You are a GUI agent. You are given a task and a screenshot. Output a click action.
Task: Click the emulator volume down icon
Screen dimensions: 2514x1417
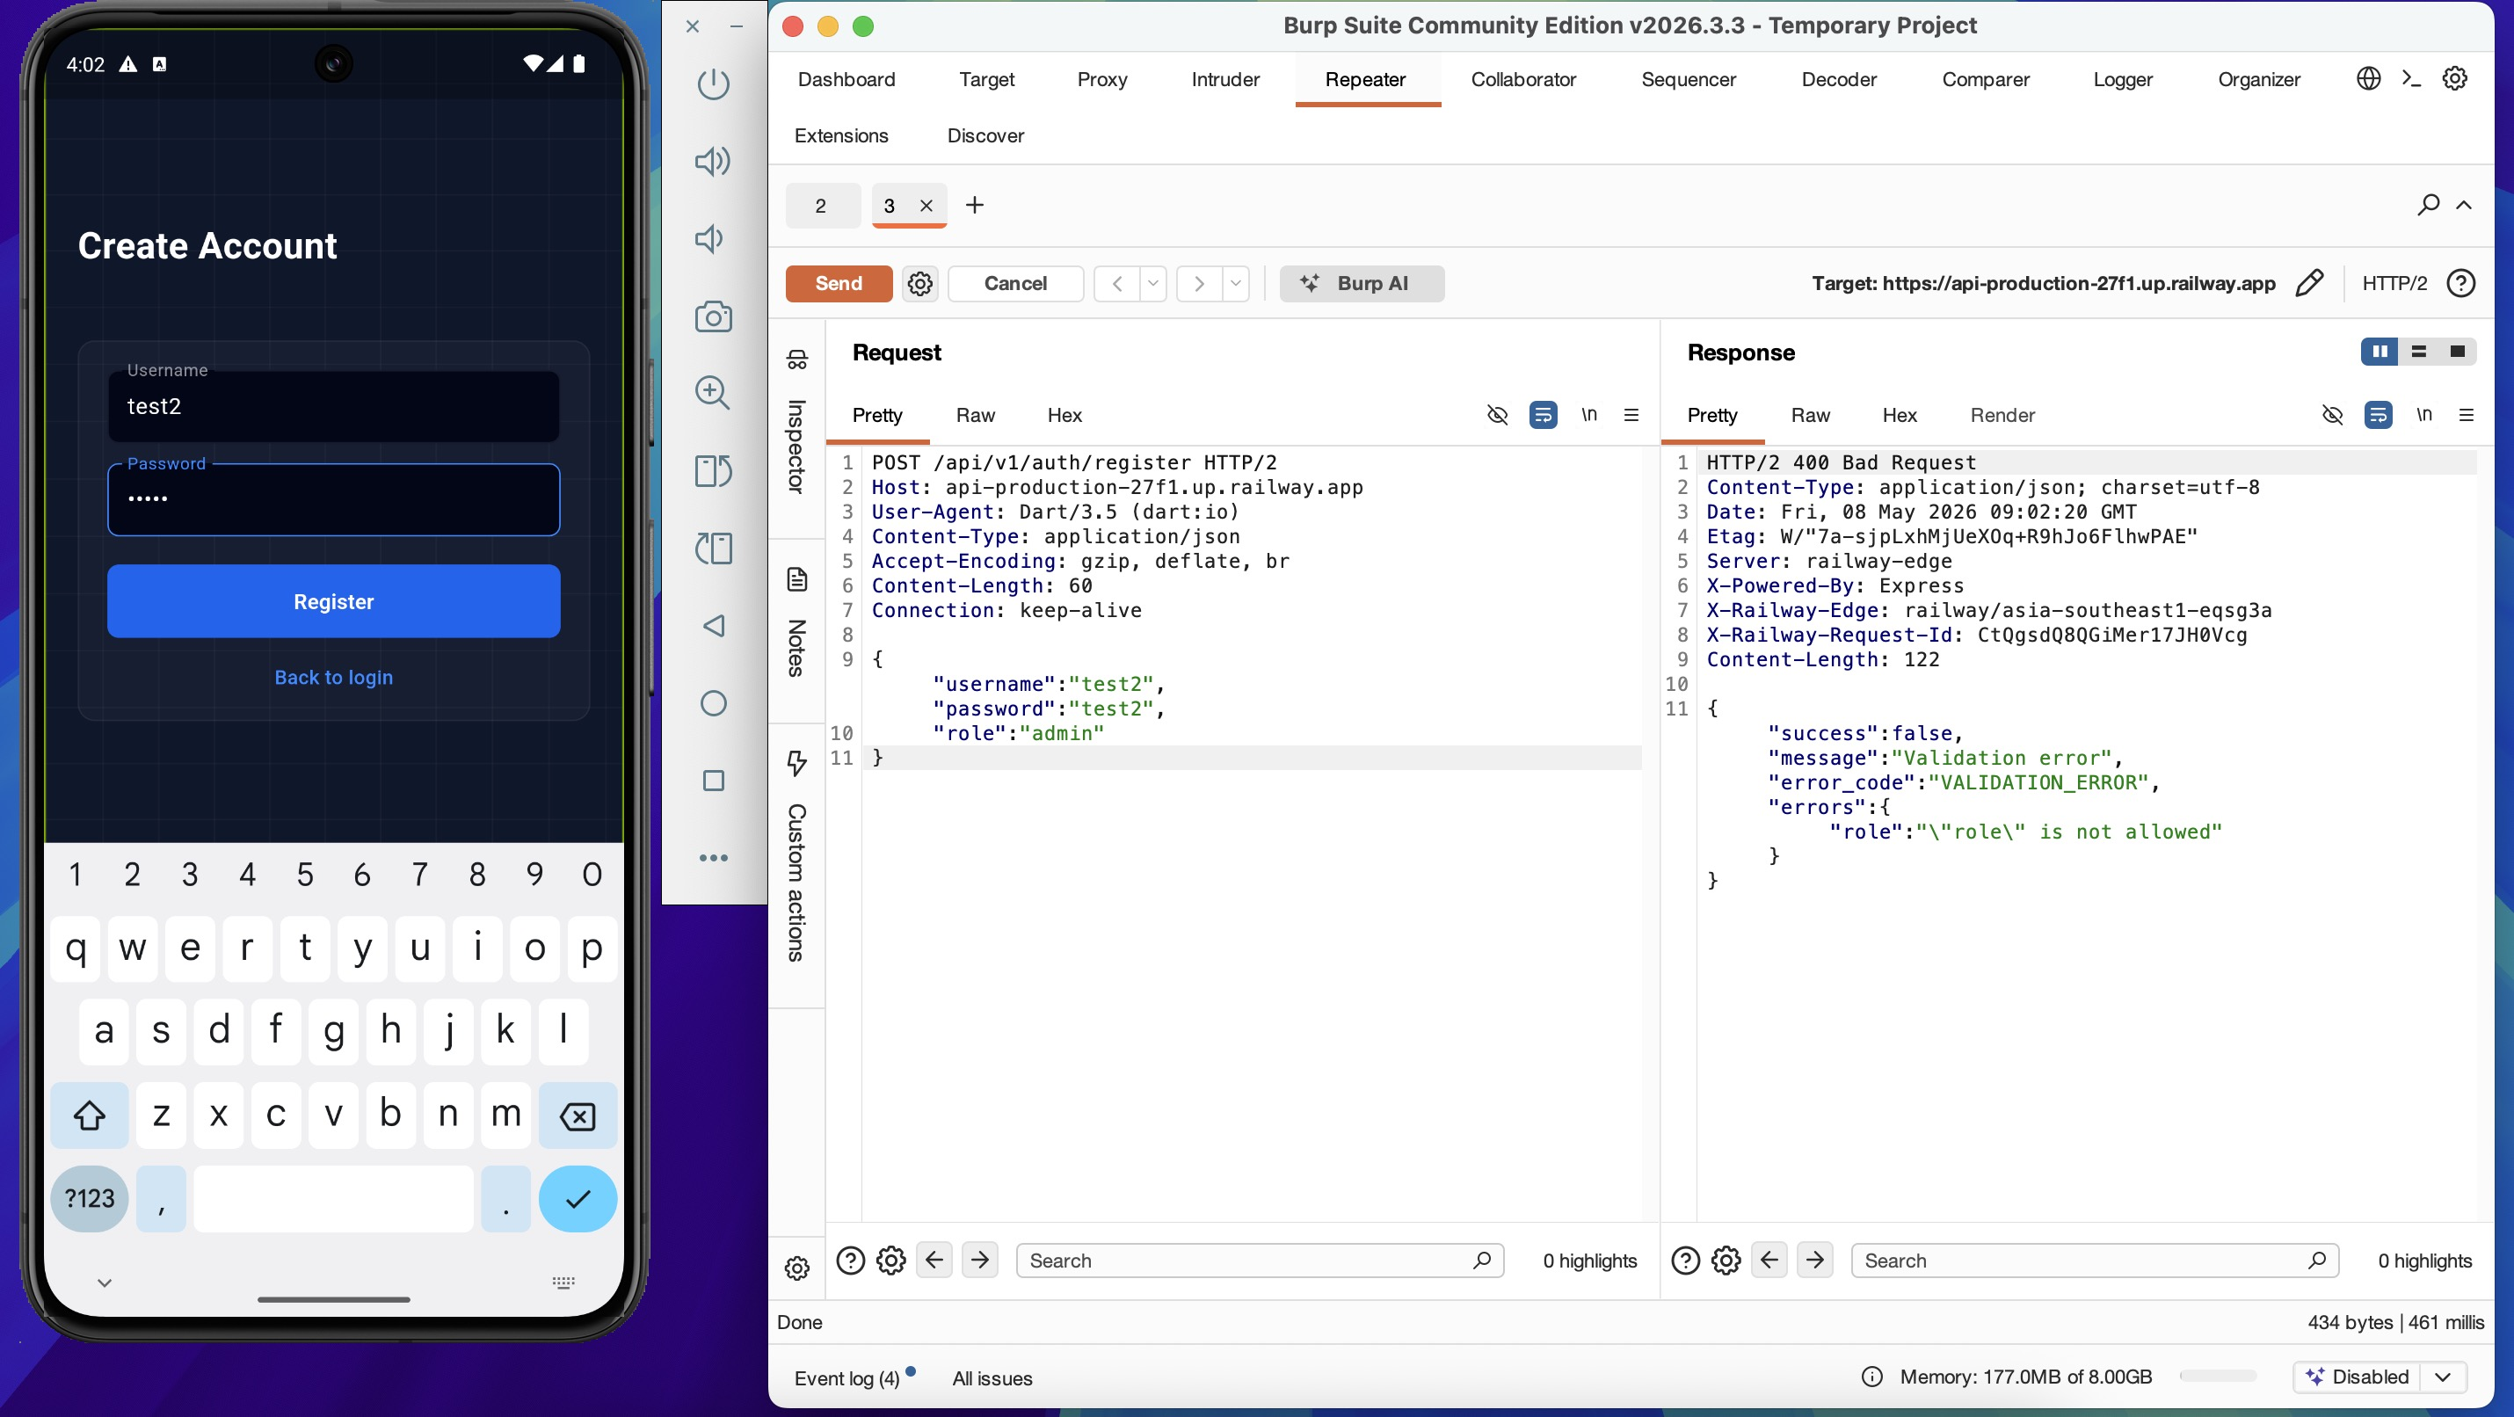pyautogui.click(x=709, y=239)
